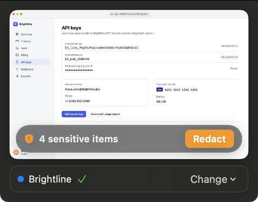Click the phone number +1 (415) 555-0148
The image size is (258, 202).
click(x=77, y=101)
